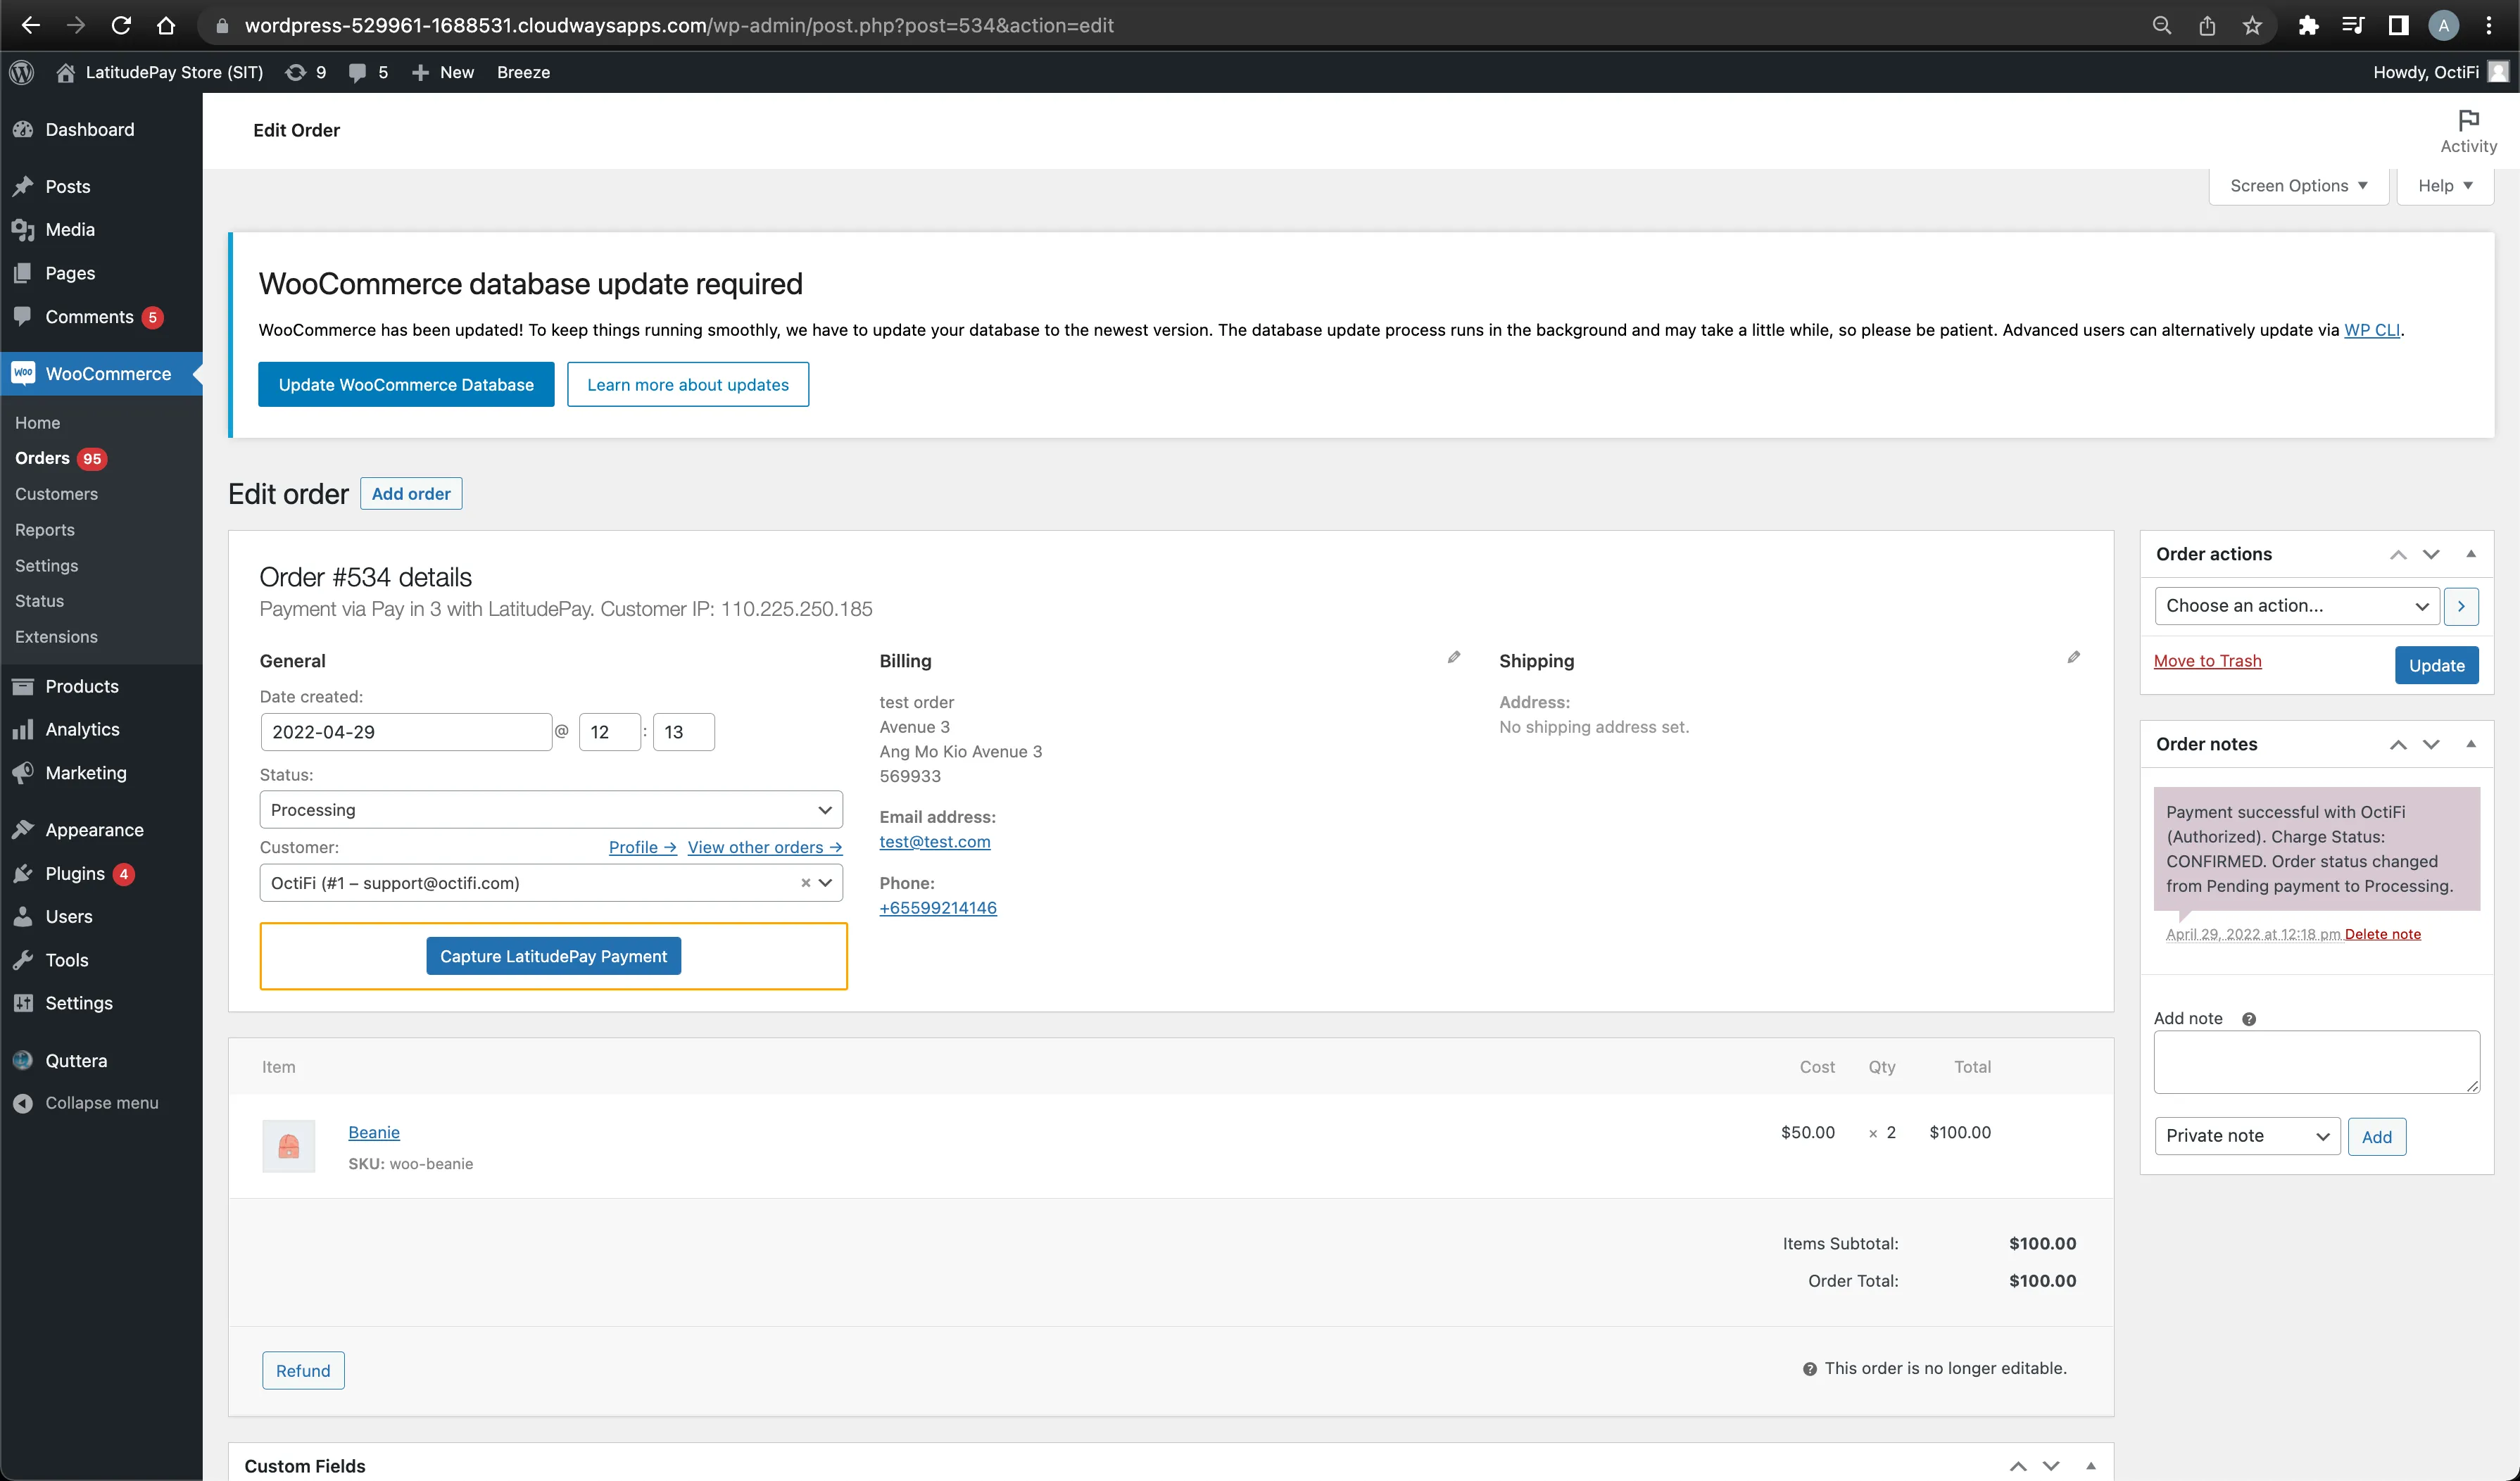This screenshot has height=1481, width=2520.
Task: Click the Date created date field
Action: [406, 732]
